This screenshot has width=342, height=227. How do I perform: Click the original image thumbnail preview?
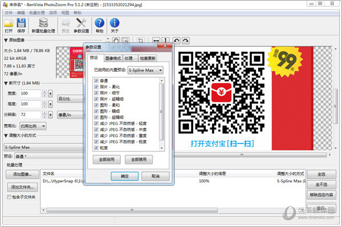point(70,63)
